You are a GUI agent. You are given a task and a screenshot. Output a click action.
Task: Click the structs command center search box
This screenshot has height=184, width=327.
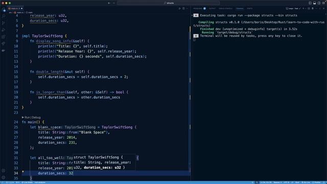point(168,3)
